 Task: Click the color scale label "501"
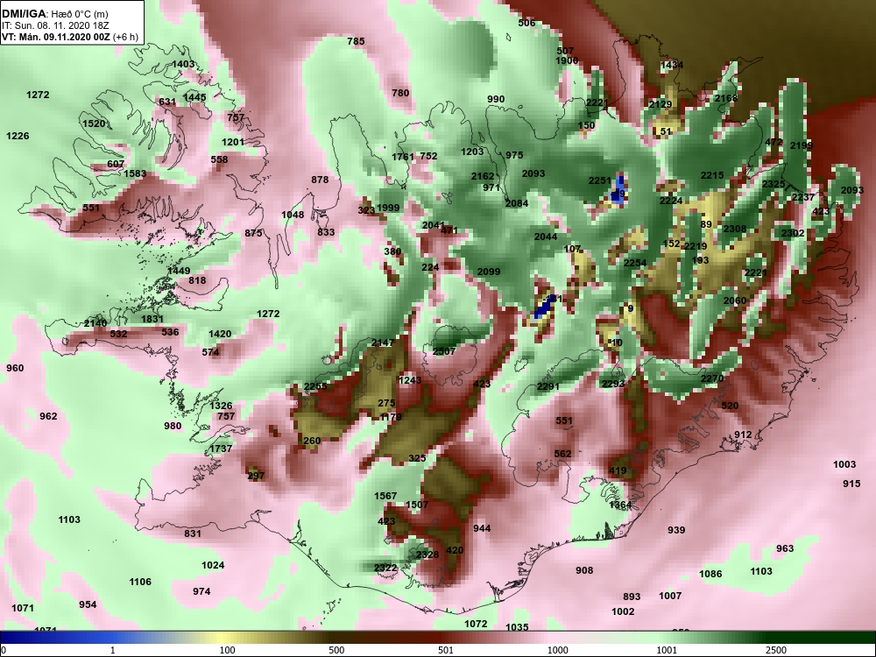point(445,650)
